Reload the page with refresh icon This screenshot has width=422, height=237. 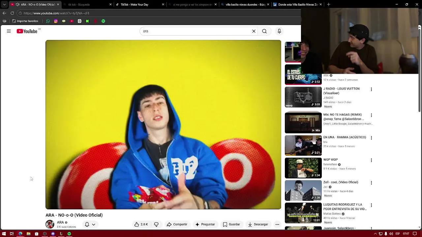pyautogui.click(x=12, y=13)
